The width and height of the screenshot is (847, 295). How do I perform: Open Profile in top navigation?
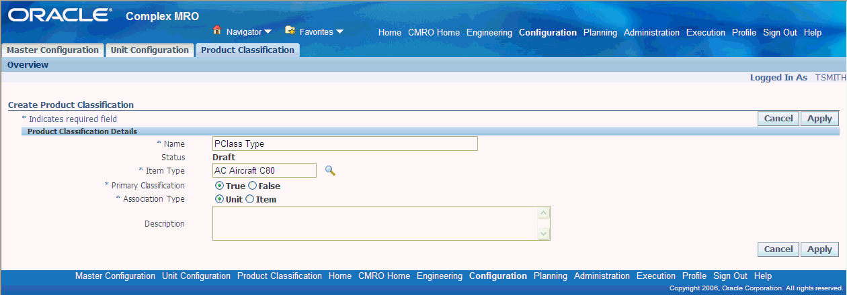coord(744,33)
